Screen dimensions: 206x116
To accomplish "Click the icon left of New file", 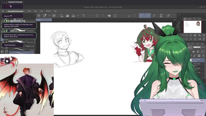I will coord(54,16).
